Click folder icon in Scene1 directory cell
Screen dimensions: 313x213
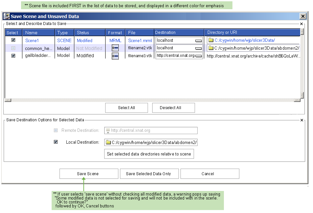click(x=211, y=40)
